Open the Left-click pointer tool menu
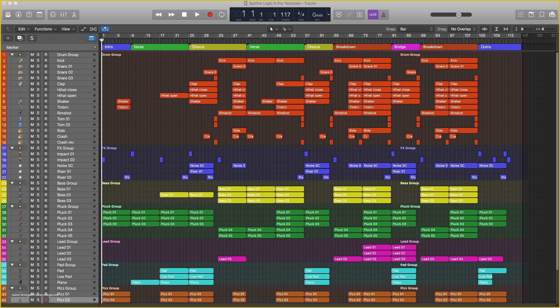 [274, 29]
